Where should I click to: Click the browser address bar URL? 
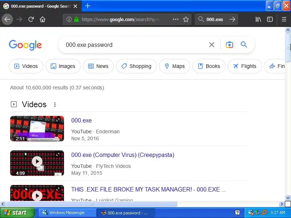(121, 19)
